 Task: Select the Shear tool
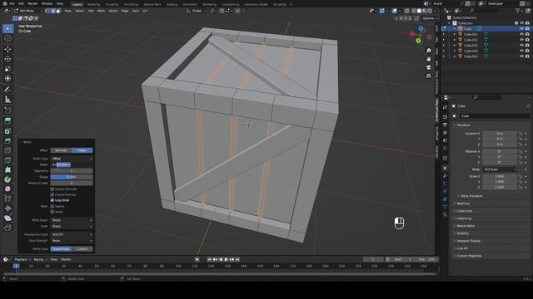click(x=7, y=218)
